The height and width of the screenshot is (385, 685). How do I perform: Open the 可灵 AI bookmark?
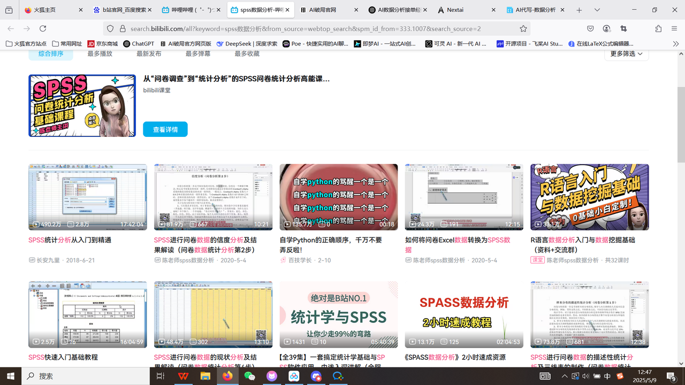click(456, 44)
